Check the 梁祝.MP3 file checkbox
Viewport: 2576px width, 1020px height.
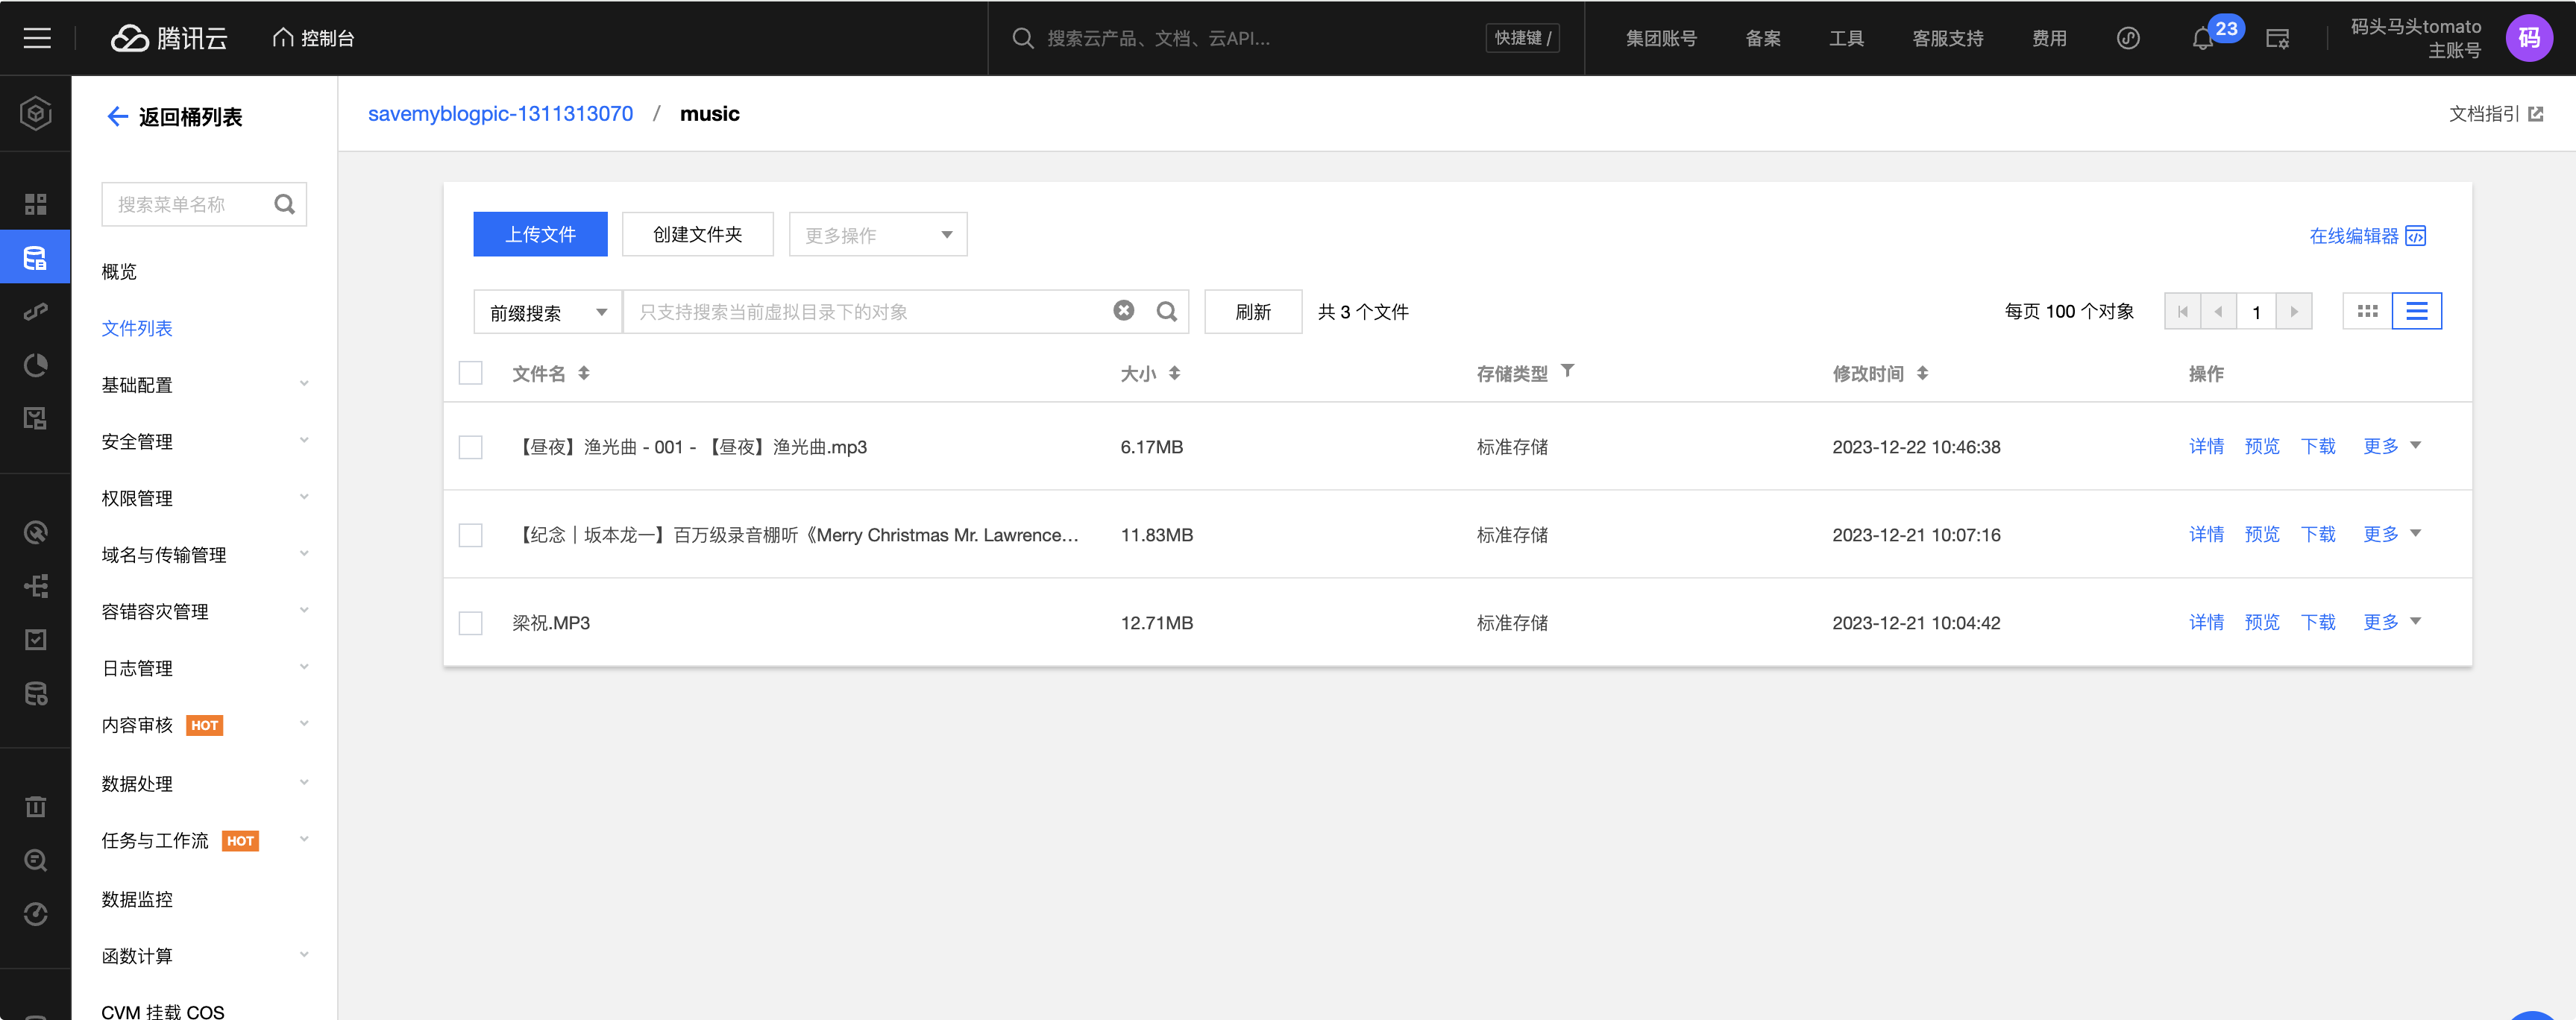point(470,623)
